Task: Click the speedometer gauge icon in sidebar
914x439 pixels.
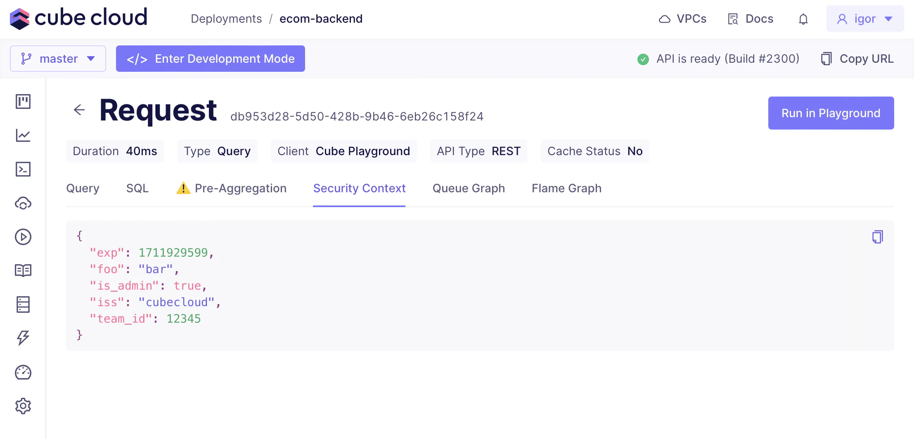Action: pyautogui.click(x=23, y=373)
